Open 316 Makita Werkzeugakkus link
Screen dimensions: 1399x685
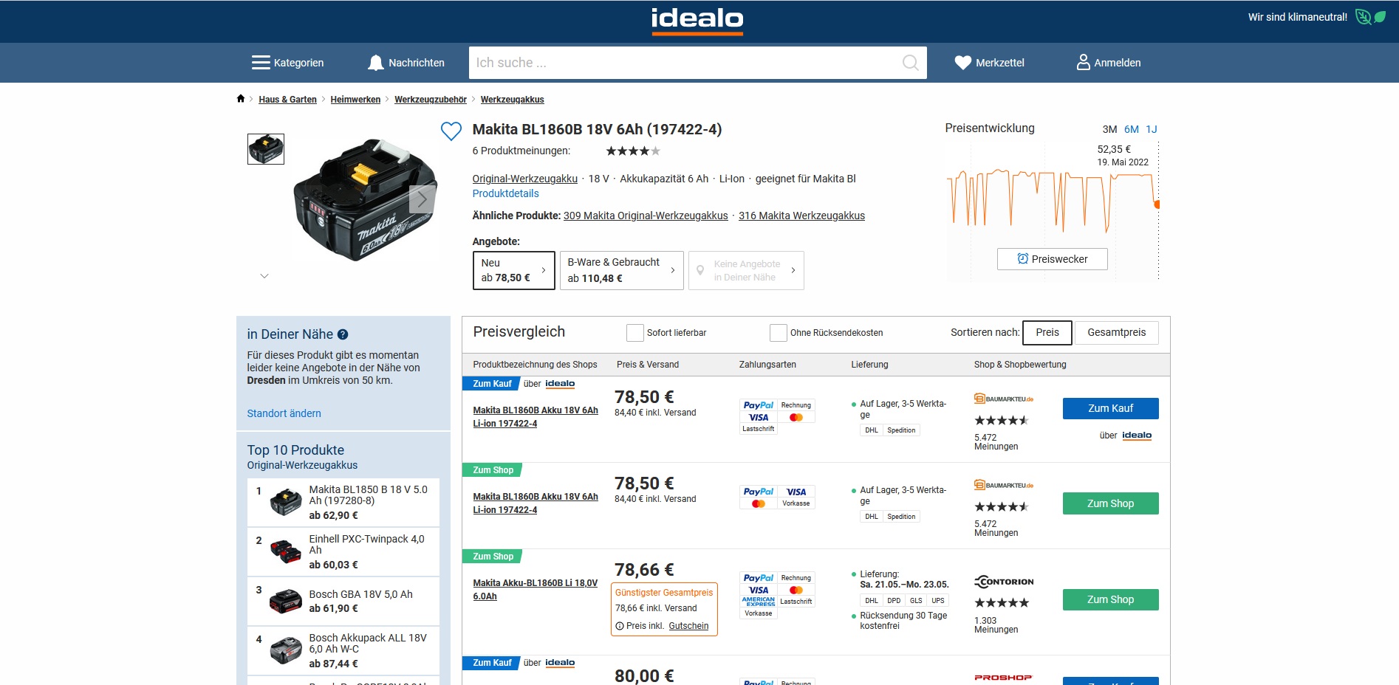801,216
